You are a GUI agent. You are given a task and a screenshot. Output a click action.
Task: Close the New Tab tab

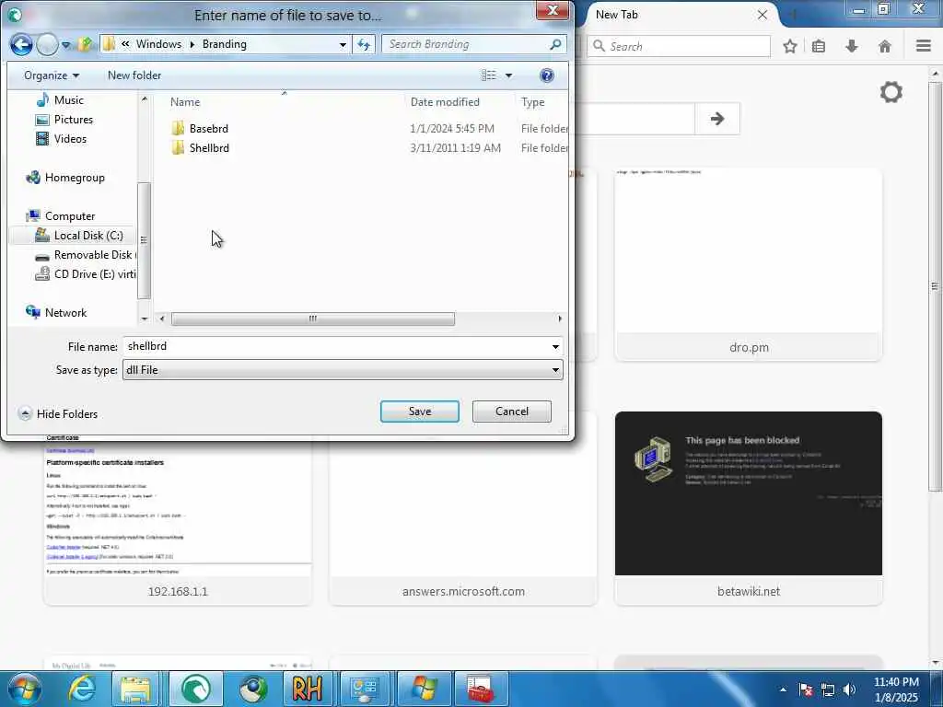[x=762, y=15]
